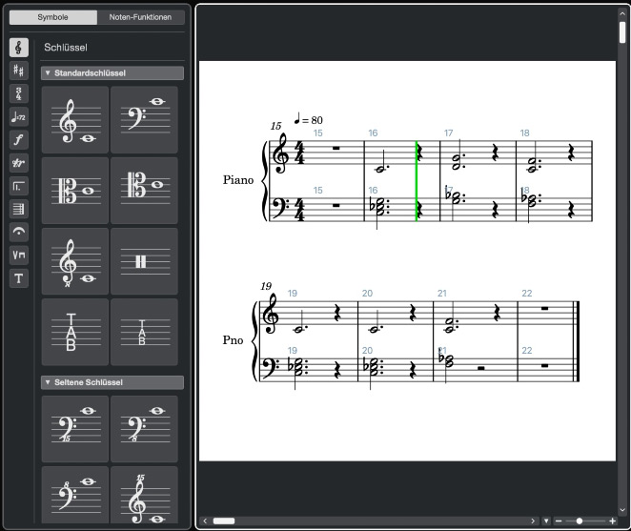
Task: Pick the treble clef 15 above symbol
Action: 145,495
